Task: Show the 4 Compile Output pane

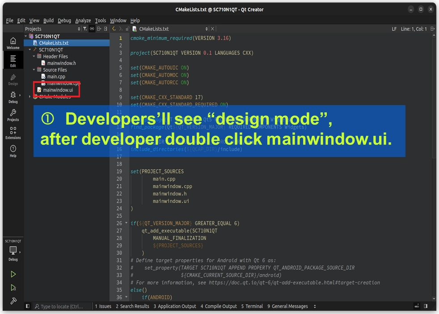Action: (x=218, y=306)
